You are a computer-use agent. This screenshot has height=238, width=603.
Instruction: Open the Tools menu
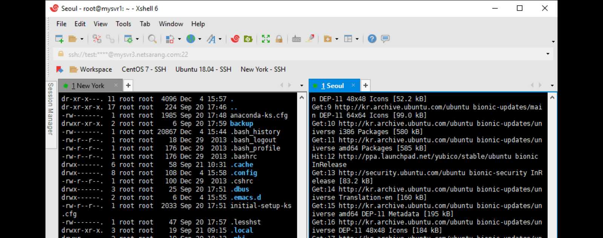123,24
